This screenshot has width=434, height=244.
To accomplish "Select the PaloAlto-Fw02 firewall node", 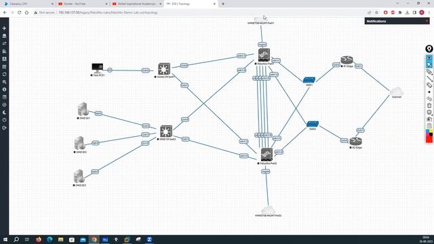I will [267, 155].
